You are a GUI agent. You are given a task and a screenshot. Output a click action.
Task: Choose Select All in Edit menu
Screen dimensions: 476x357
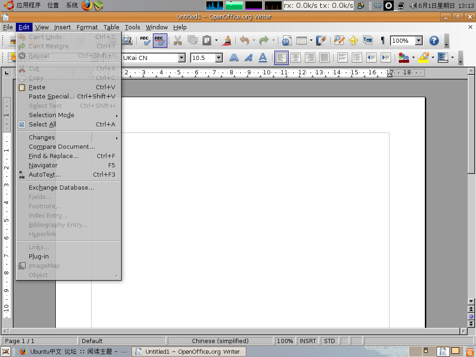click(69, 125)
